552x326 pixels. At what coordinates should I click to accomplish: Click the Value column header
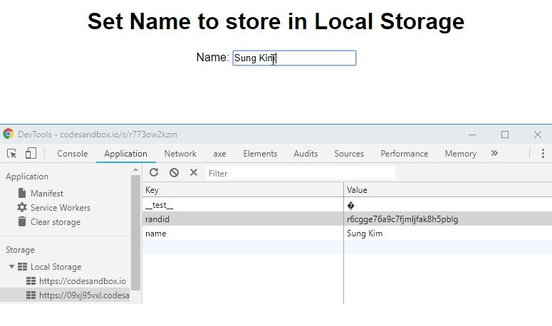(x=448, y=190)
